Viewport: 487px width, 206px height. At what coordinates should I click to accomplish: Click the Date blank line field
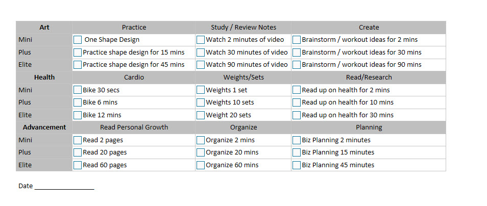tap(64, 187)
